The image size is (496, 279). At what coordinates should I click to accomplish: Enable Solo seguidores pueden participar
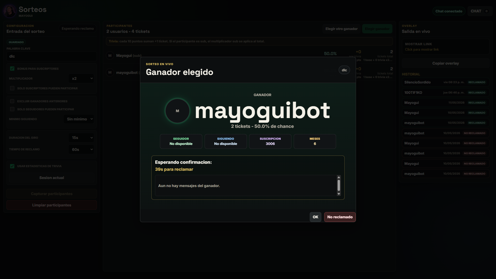(12, 109)
